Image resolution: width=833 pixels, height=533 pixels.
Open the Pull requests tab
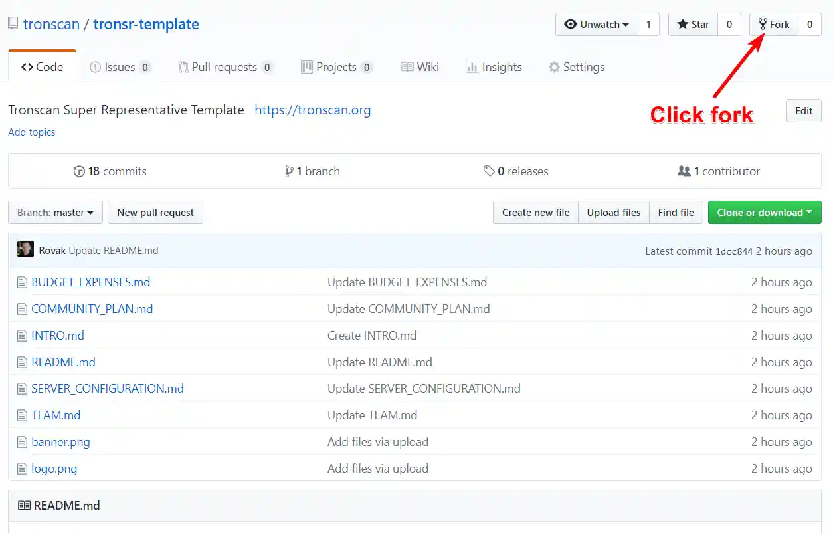click(x=224, y=67)
